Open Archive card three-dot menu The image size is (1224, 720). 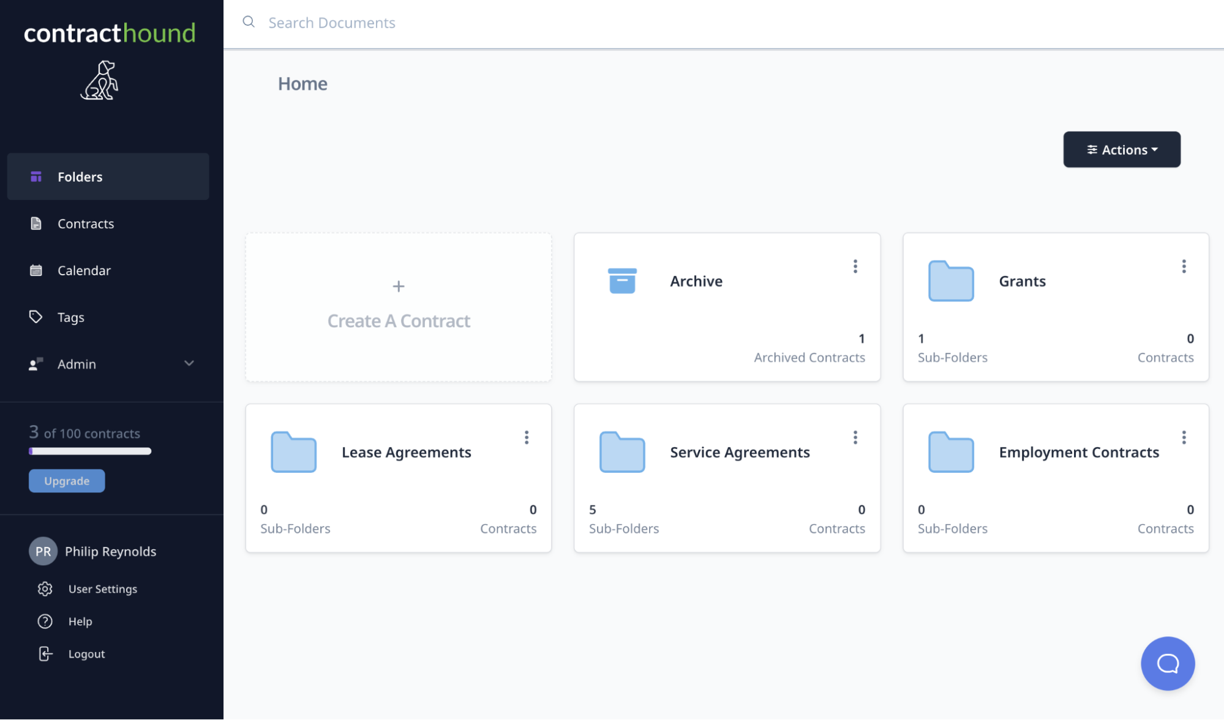click(x=855, y=266)
